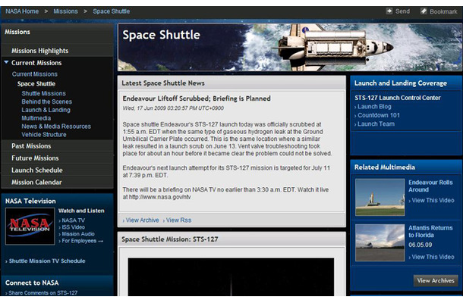Click the Send envelope icon
Screen dimensions: 463x303
click(389, 11)
